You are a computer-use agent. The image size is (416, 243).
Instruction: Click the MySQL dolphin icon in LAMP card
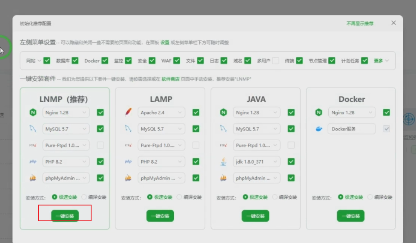click(x=128, y=129)
